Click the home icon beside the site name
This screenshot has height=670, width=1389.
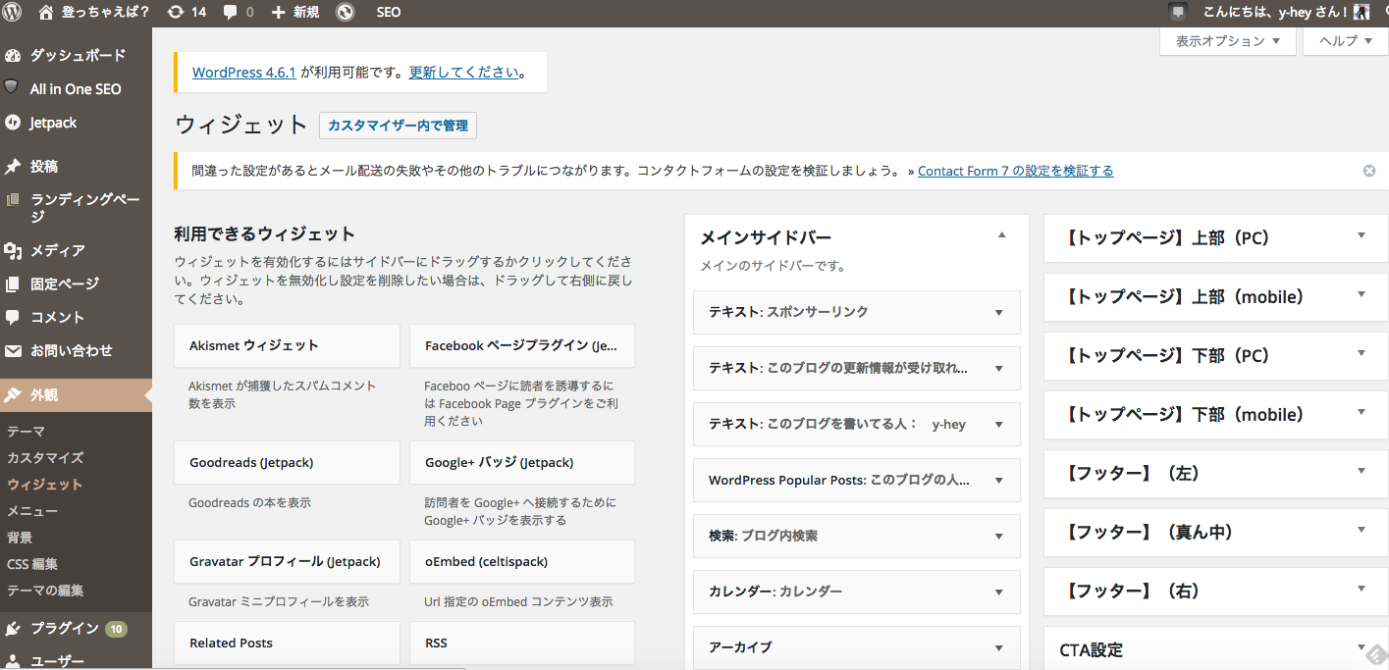(46, 13)
